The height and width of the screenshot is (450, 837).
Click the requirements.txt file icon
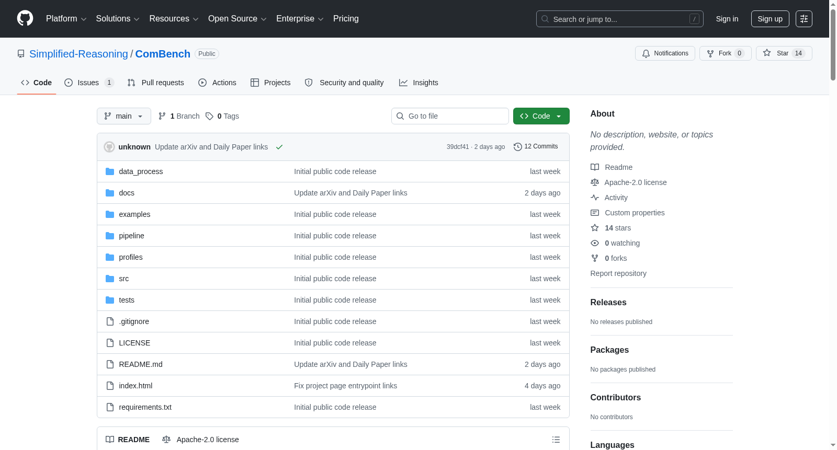[x=110, y=407]
